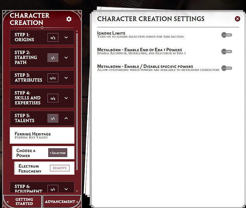Click the 1 Selection button
The width and height of the screenshot is (246, 208).
[x=58, y=153]
